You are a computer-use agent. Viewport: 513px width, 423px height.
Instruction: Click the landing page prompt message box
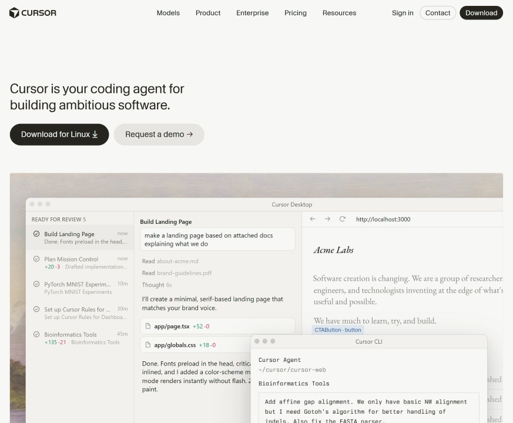coord(217,240)
